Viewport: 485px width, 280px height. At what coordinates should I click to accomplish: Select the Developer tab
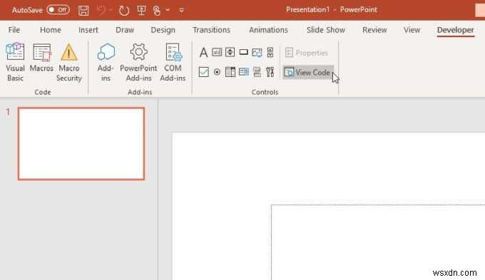[455, 30]
